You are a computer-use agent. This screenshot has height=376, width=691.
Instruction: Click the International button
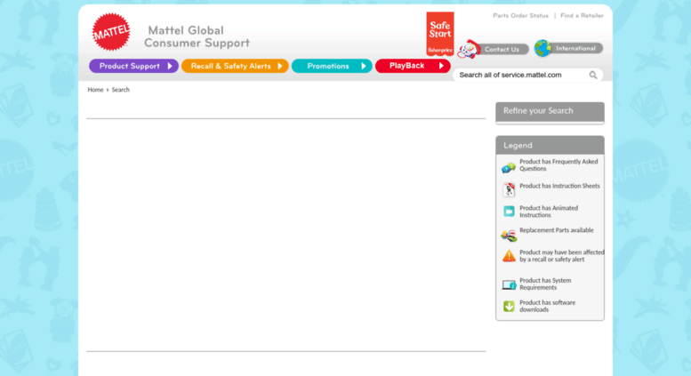(575, 48)
